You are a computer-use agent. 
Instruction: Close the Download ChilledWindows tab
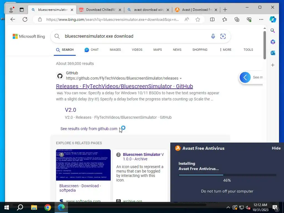coord(120,10)
